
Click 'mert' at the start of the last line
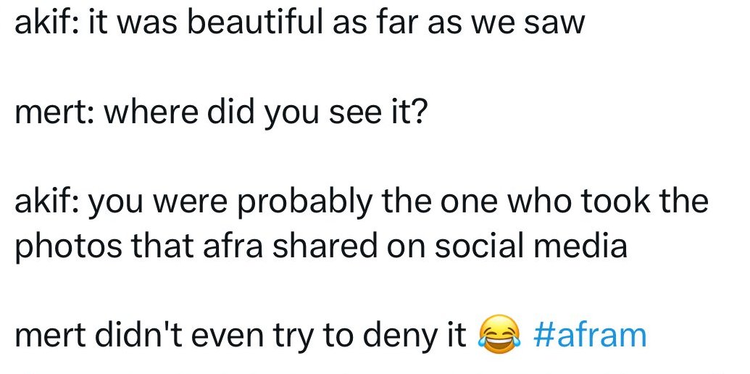click(x=46, y=336)
